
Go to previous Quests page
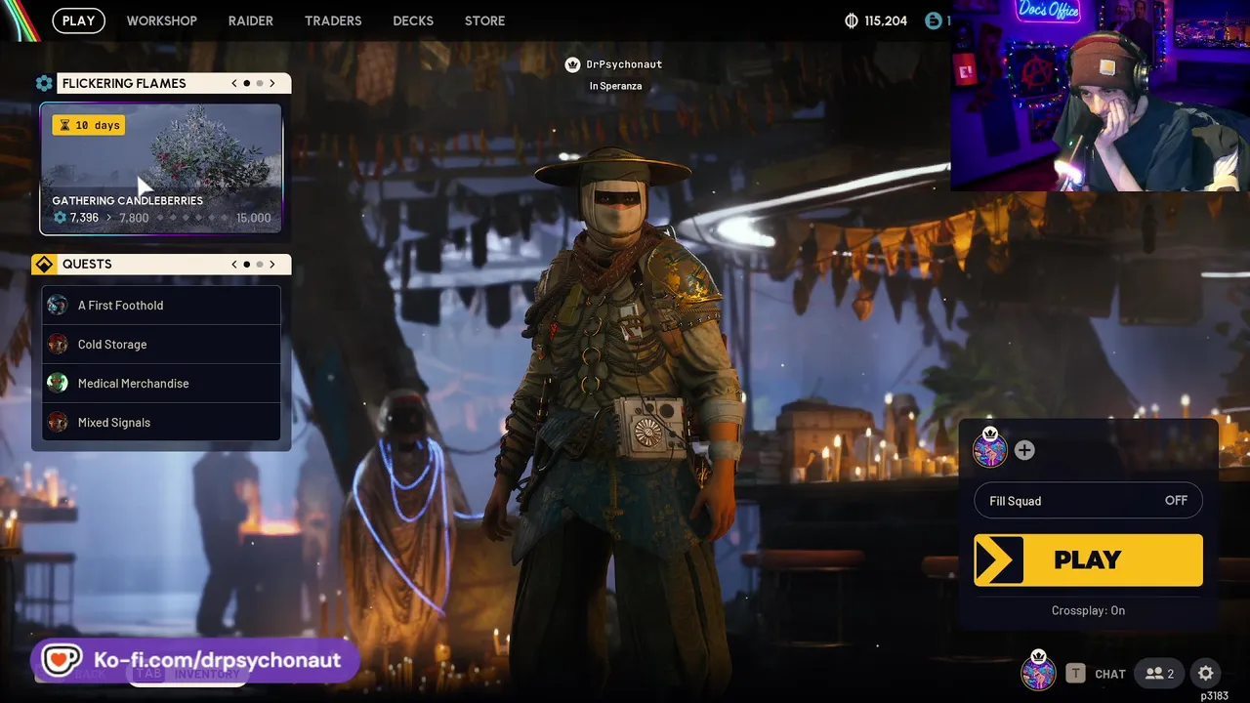[234, 264]
